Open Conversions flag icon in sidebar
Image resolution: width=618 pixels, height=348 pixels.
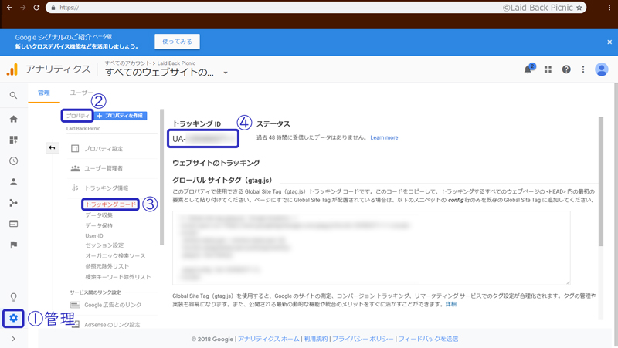coord(13,245)
